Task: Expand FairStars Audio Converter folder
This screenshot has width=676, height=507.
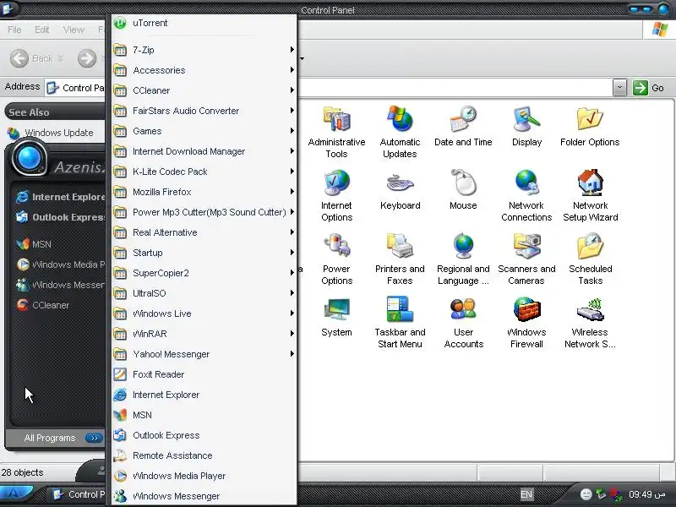Action: [204, 111]
